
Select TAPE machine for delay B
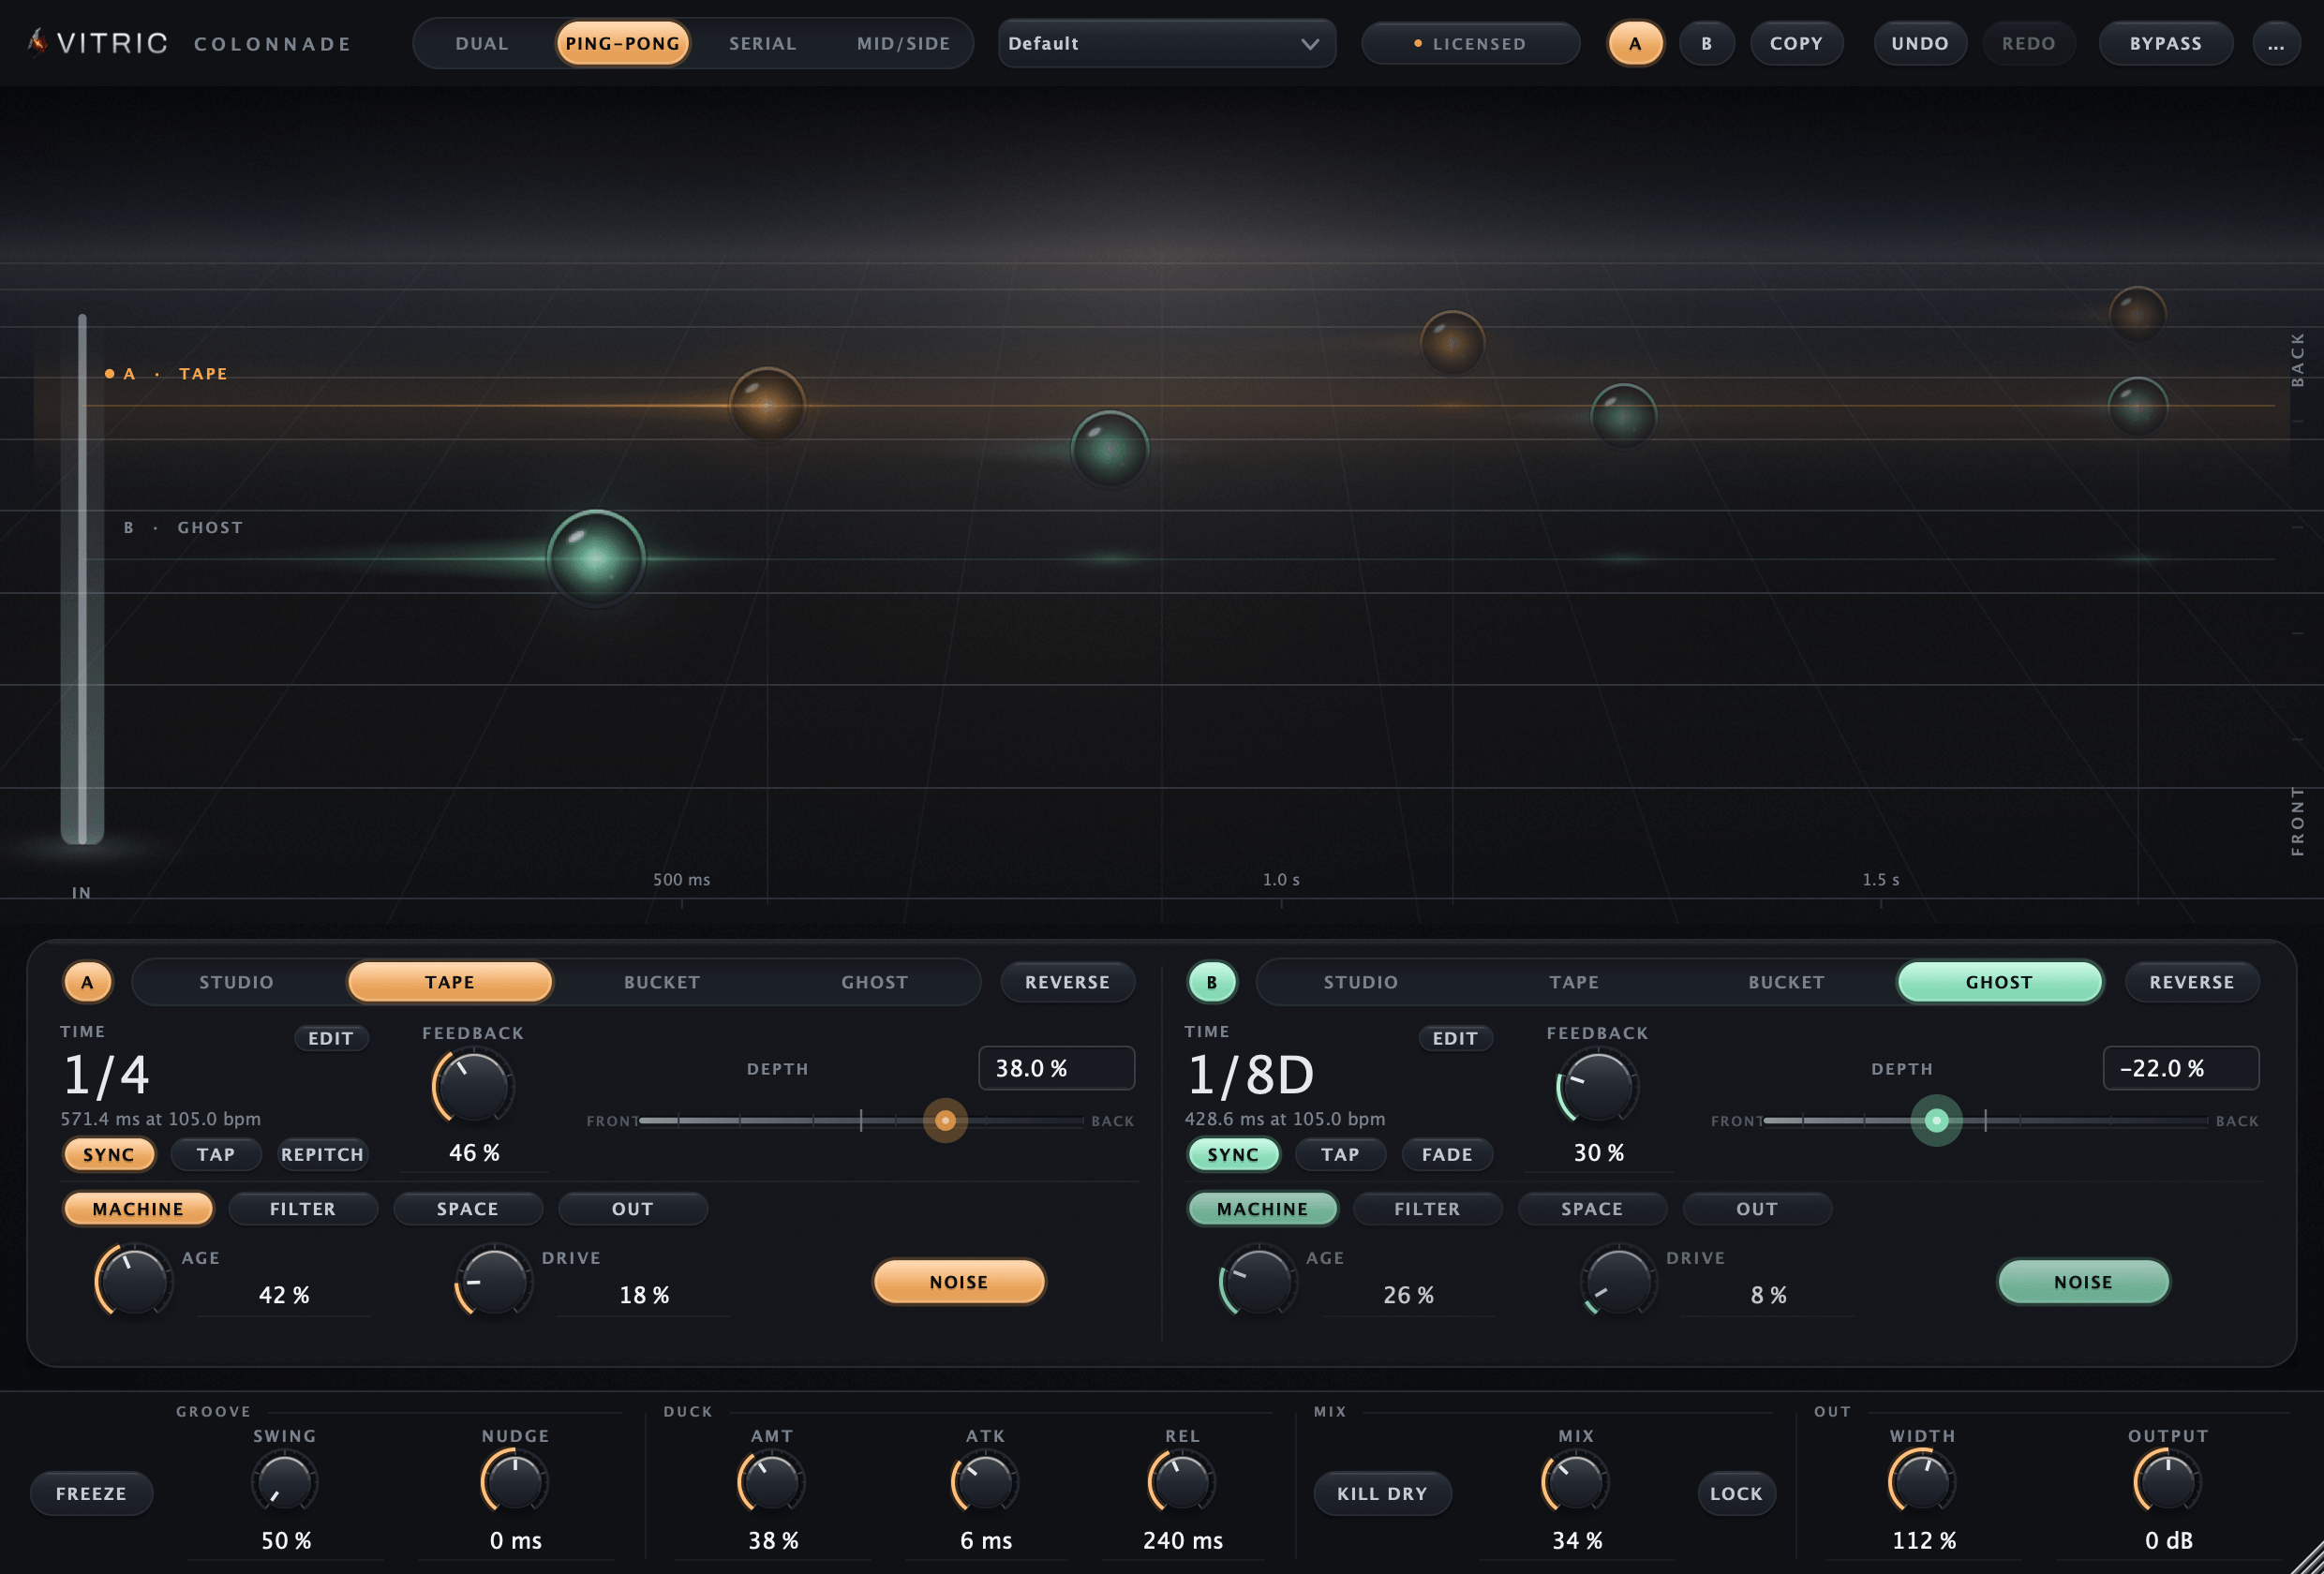(x=1574, y=982)
